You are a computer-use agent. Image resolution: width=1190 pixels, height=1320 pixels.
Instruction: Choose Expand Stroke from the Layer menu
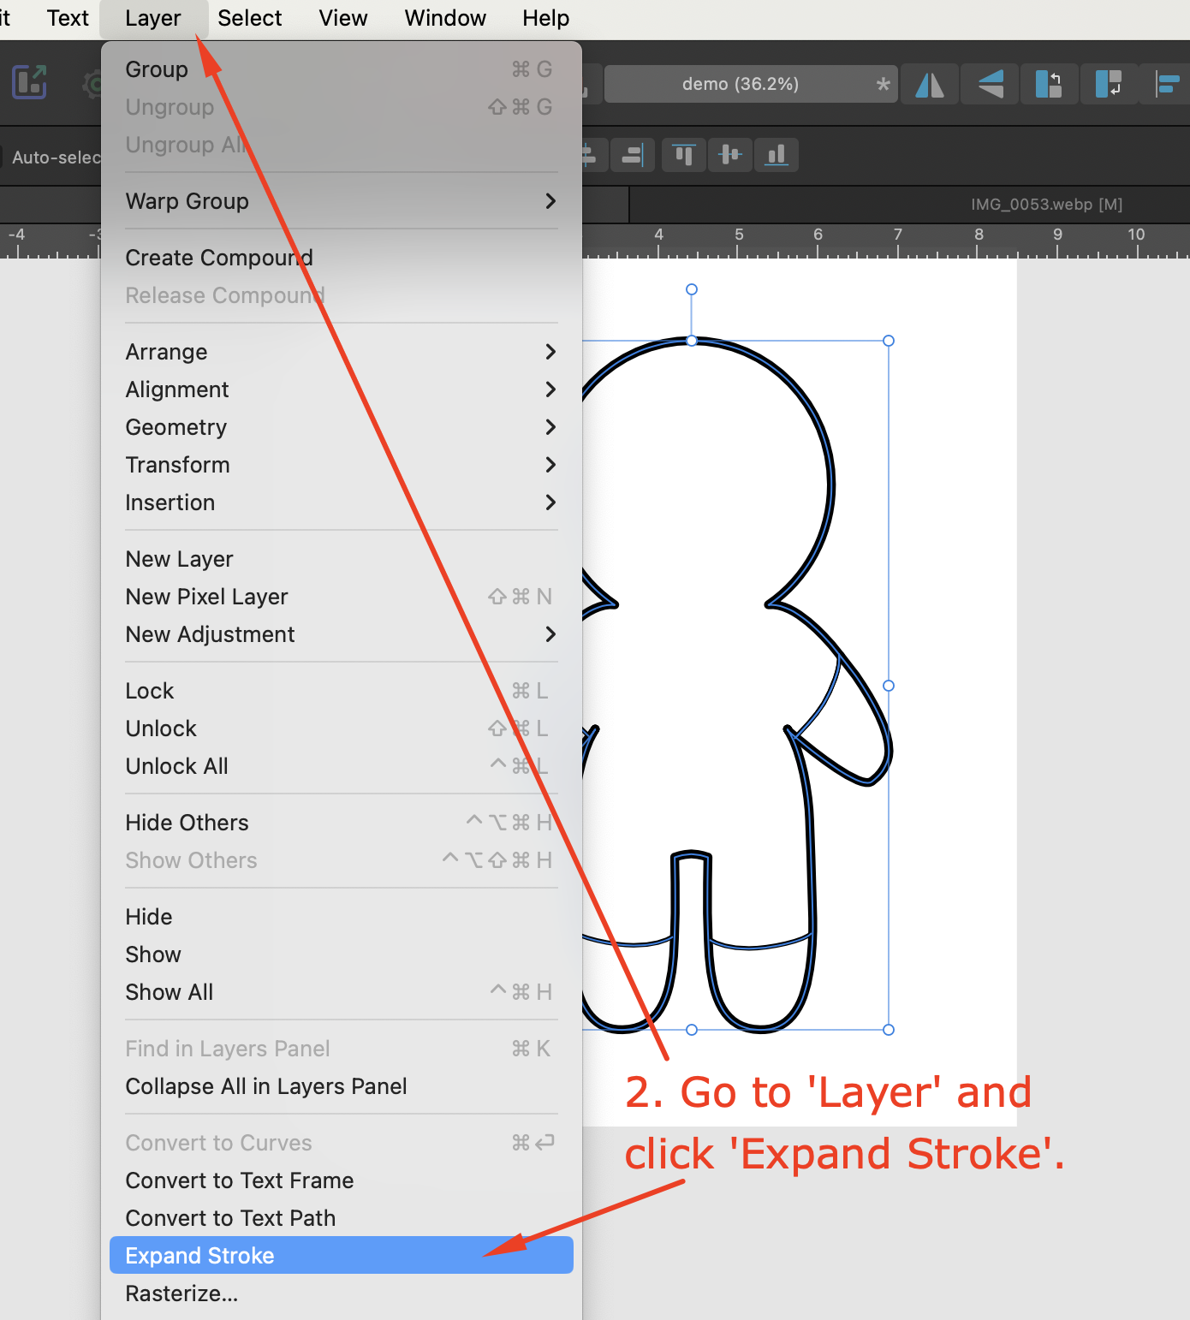click(x=199, y=1255)
